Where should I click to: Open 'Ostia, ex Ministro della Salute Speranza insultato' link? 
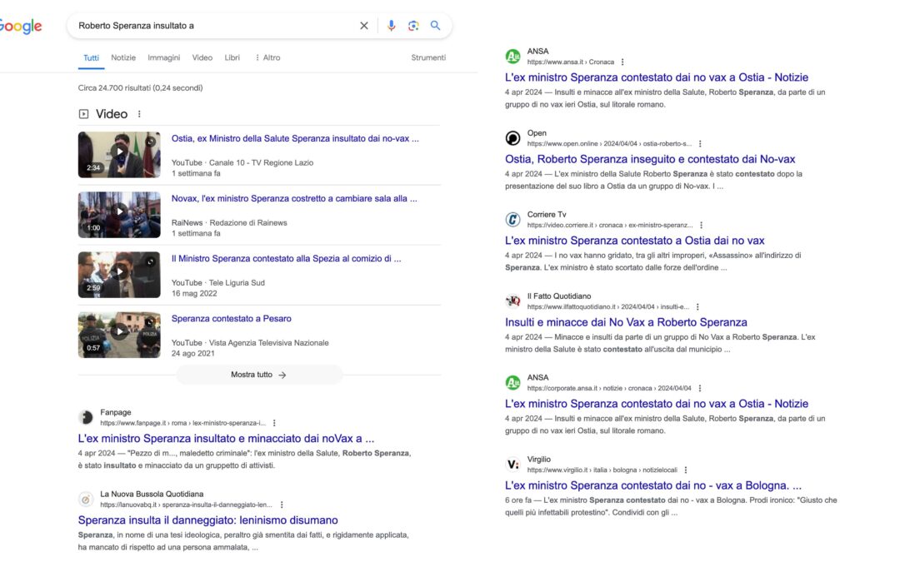(295, 139)
